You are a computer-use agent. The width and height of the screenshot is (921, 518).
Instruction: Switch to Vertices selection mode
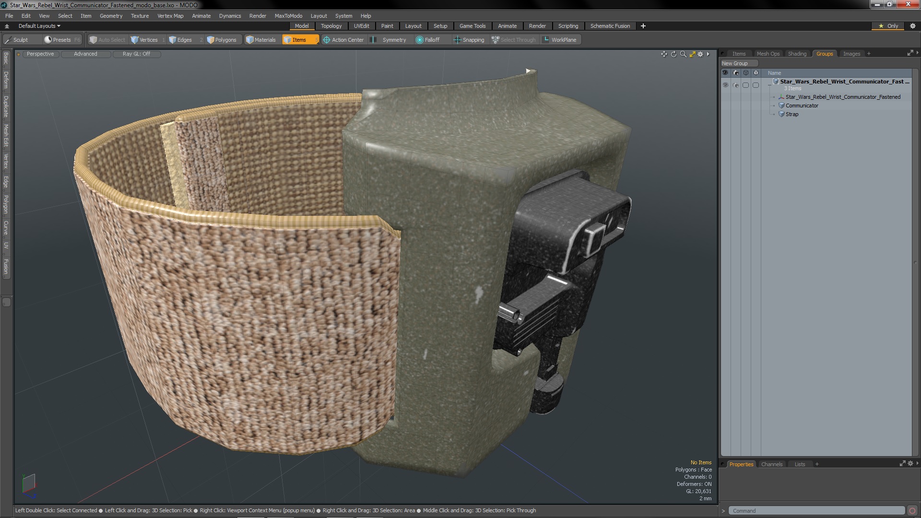[148, 40]
